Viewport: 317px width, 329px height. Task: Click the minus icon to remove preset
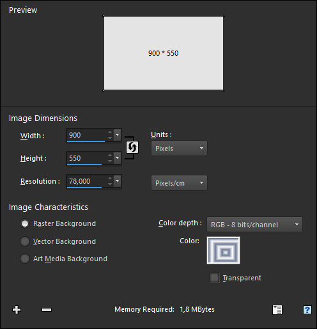coord(47,310)
